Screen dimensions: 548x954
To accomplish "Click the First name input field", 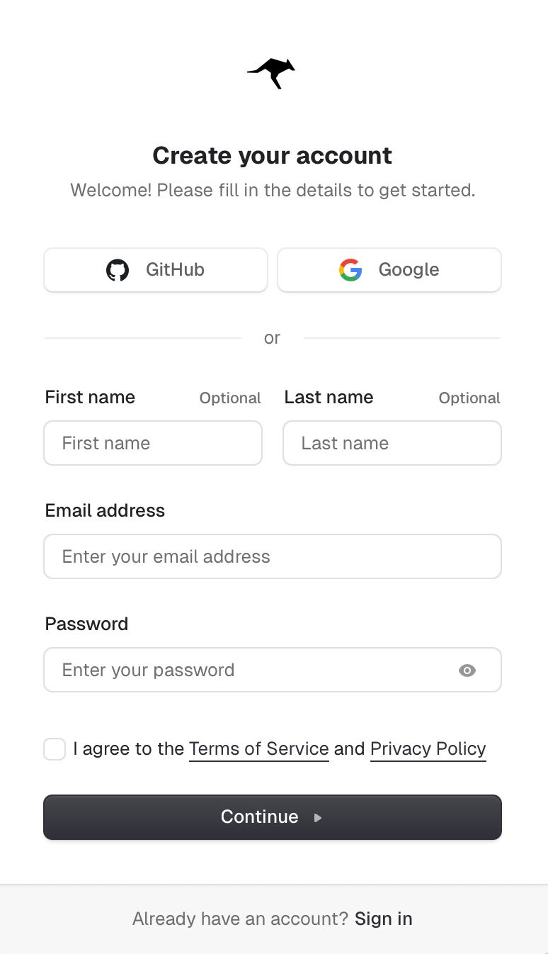I will (x=153, y=443).
